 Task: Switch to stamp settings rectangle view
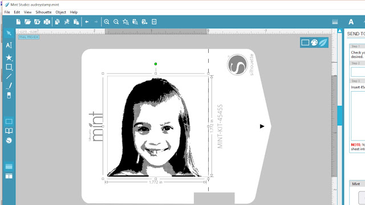[x=305, y=43]
